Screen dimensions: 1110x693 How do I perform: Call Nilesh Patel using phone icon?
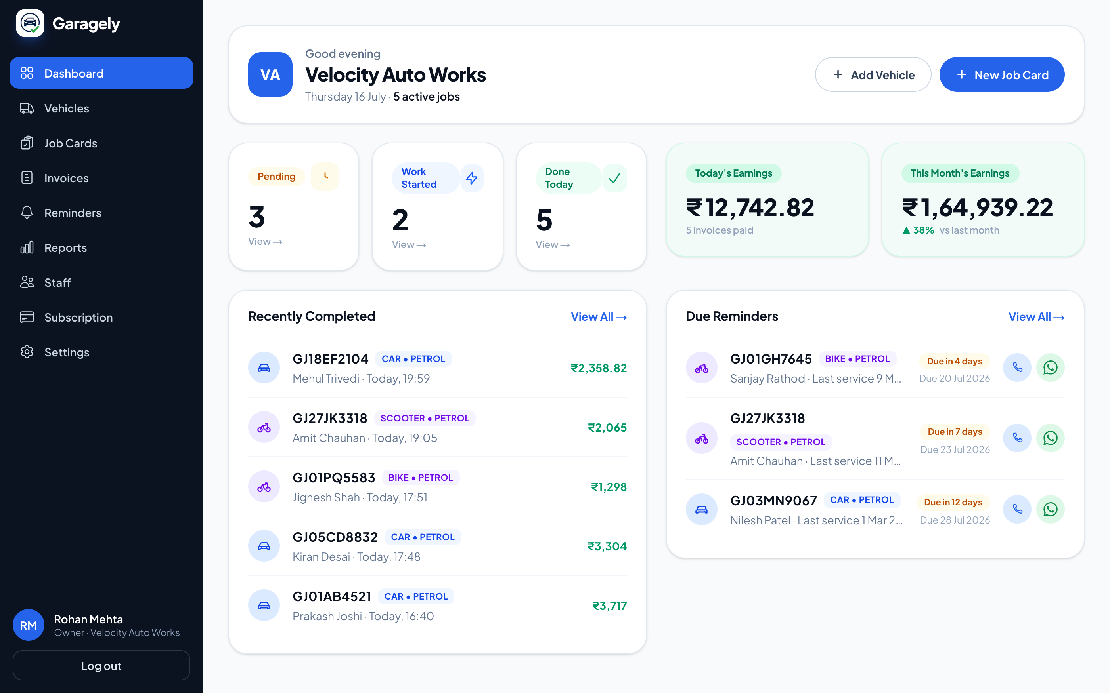[1017, 509]
